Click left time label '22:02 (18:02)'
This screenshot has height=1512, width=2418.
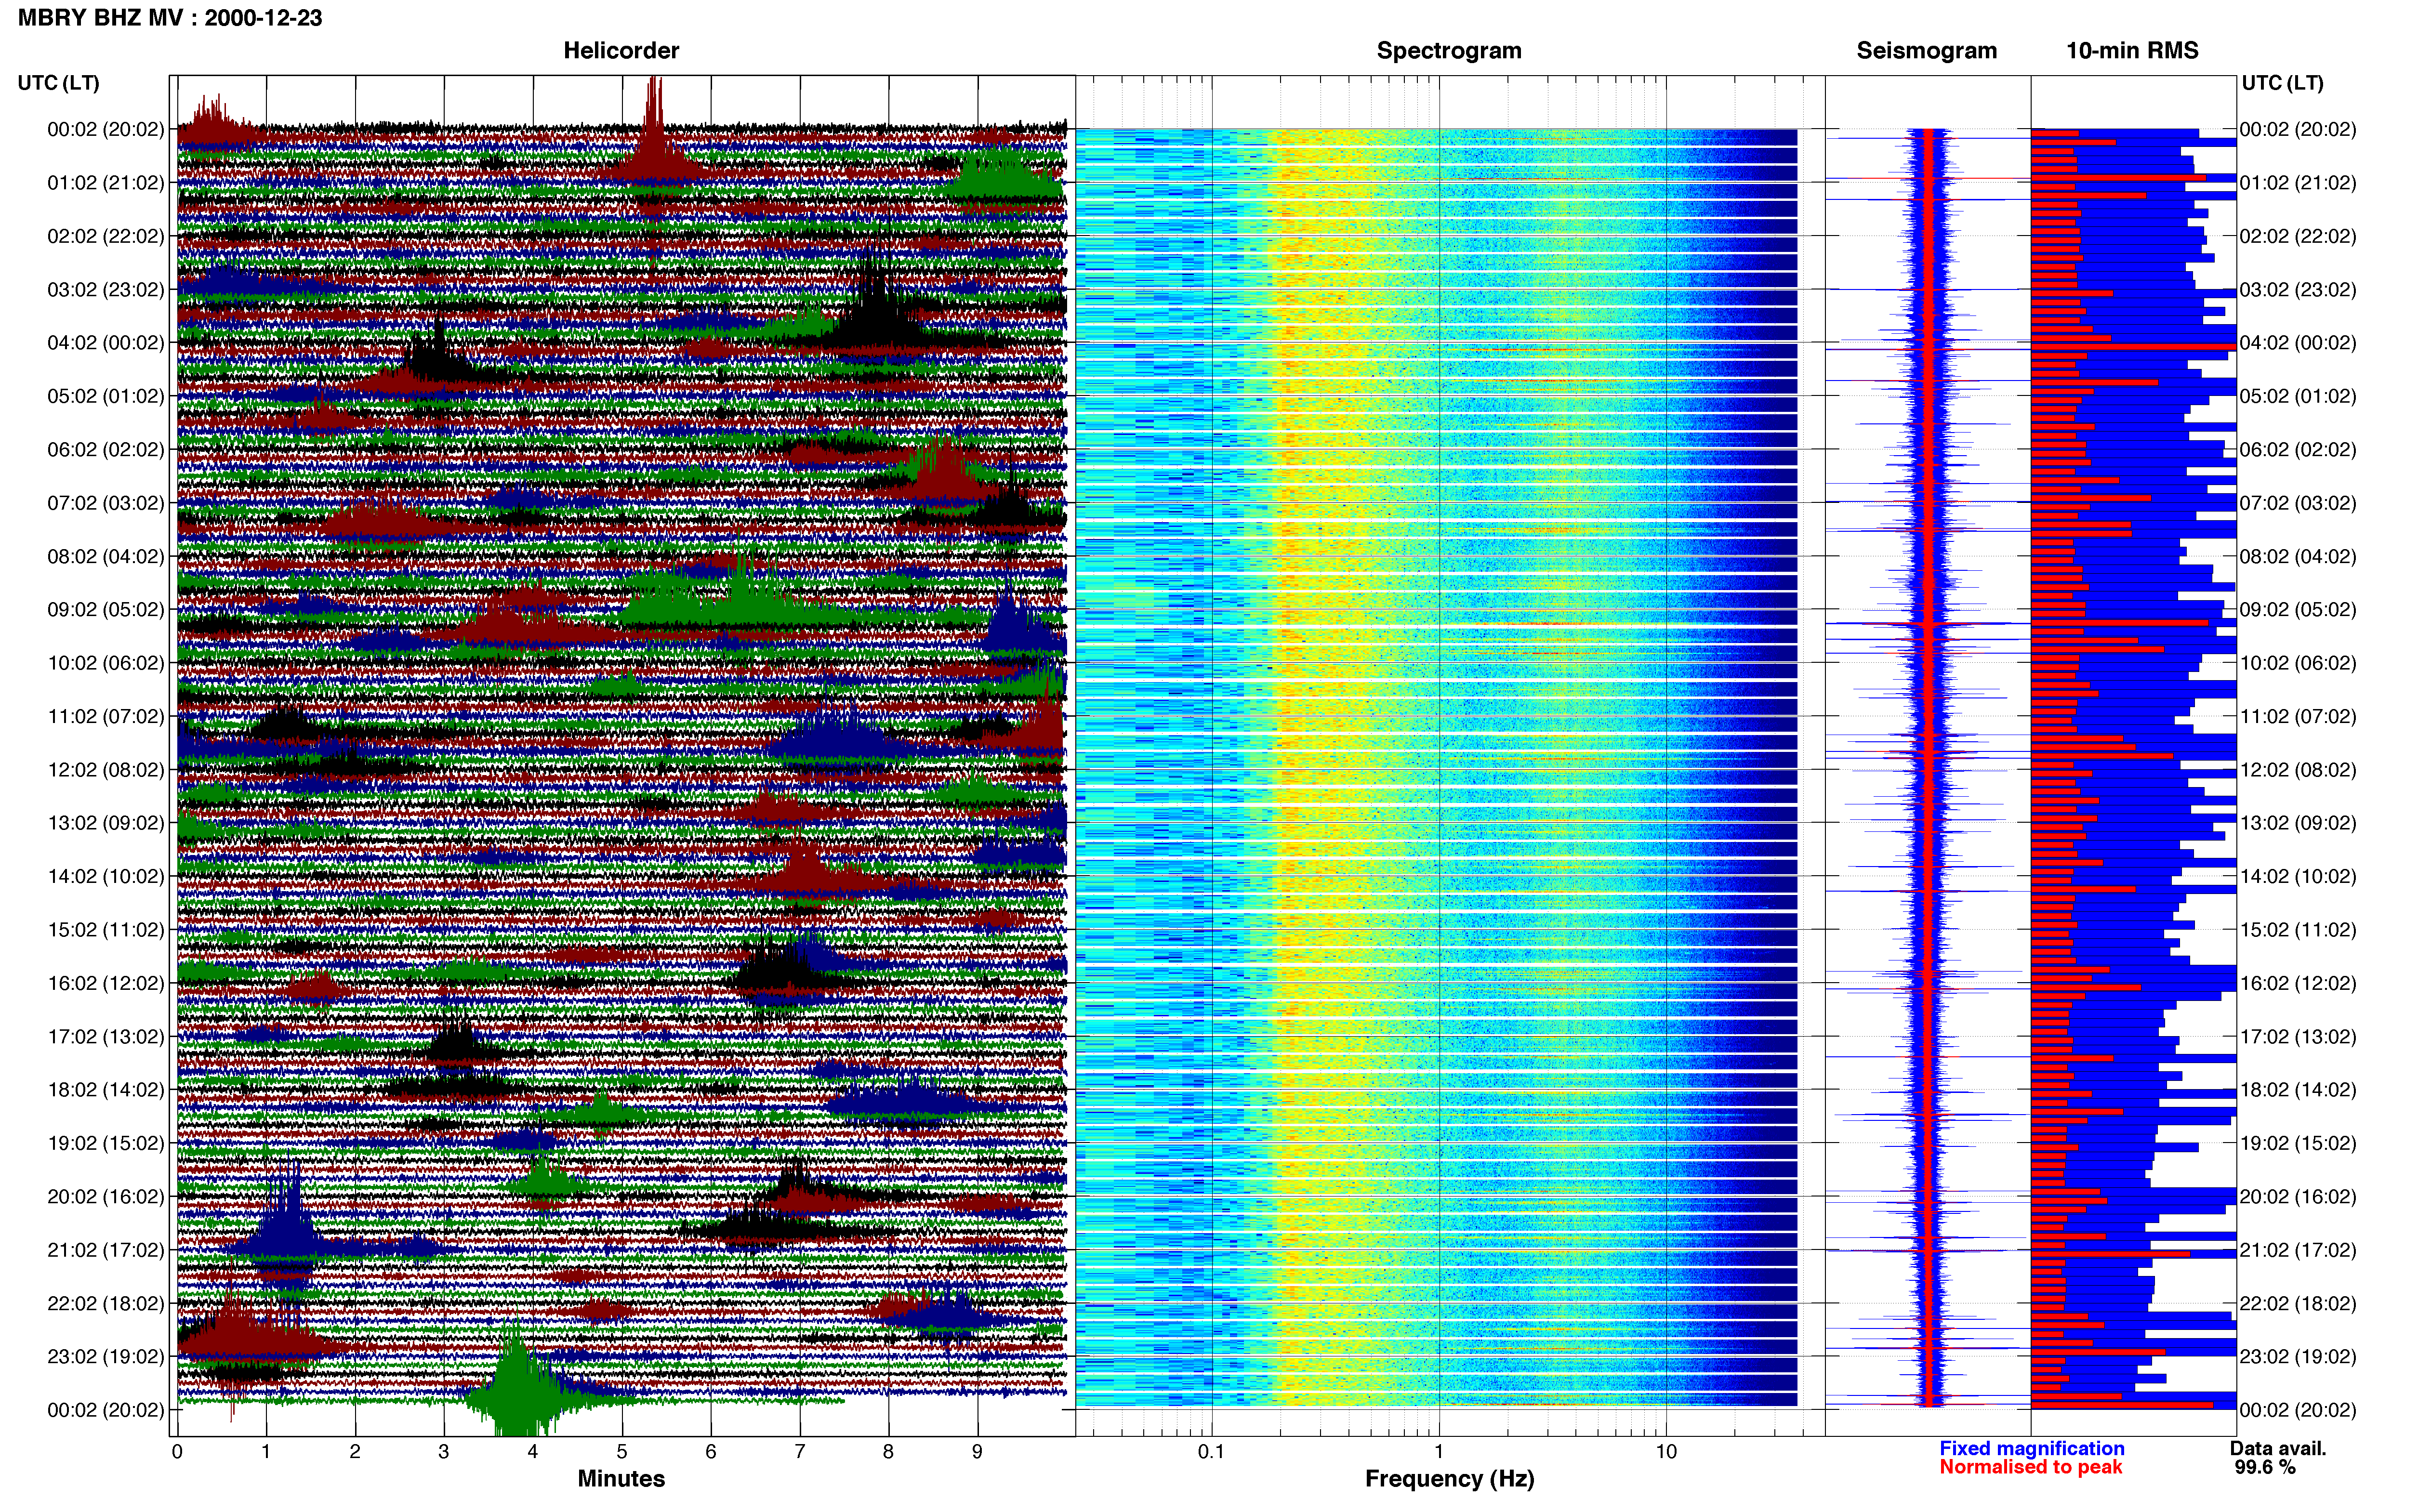(x=106, y=1303)
